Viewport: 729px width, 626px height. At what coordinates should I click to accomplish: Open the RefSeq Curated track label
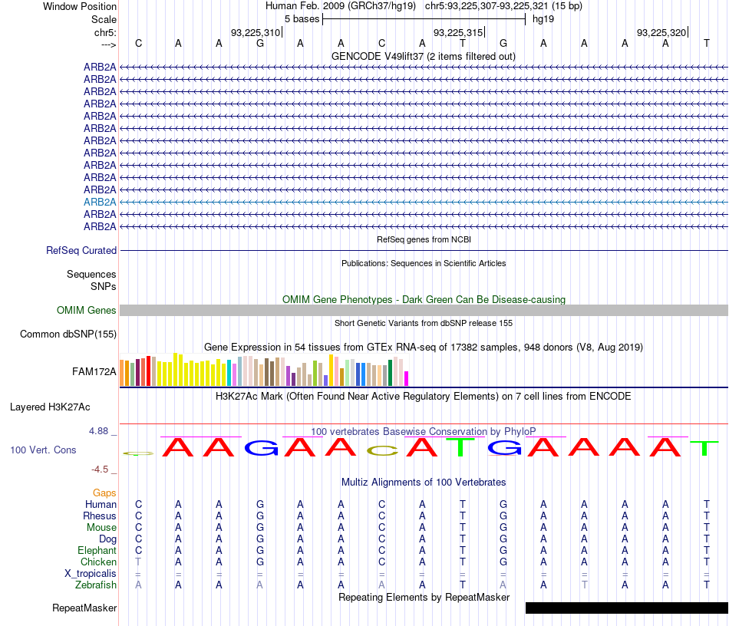(x=81, y=251)
